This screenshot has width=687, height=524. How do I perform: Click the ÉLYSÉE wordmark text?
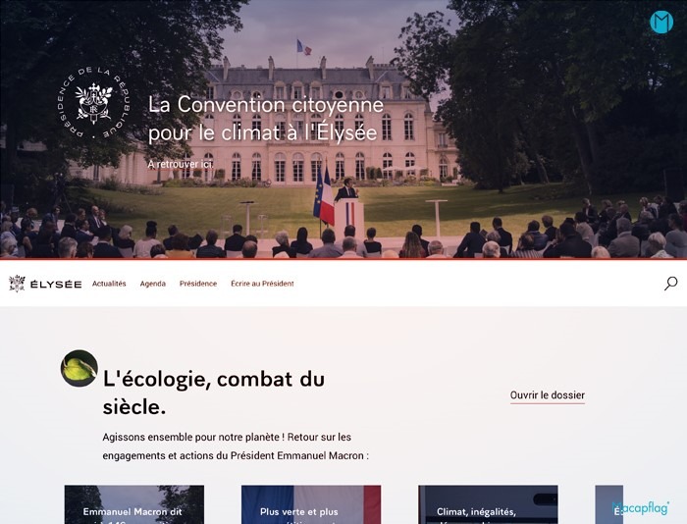tap(56, 285)
